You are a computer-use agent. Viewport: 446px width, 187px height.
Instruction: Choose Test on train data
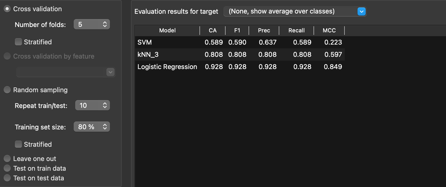[7, 168]
